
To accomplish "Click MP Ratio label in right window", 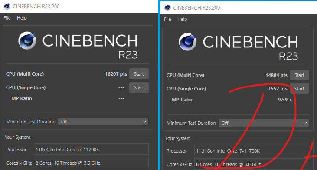I will pyautogui.click(x=182, y=100).
